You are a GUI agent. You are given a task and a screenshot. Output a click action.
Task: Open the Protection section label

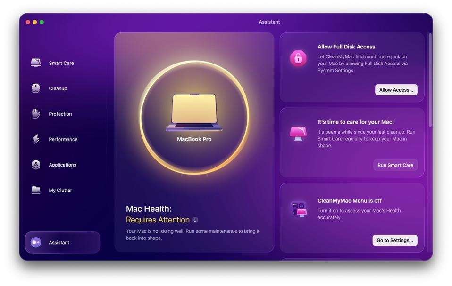tap(60, 114)
